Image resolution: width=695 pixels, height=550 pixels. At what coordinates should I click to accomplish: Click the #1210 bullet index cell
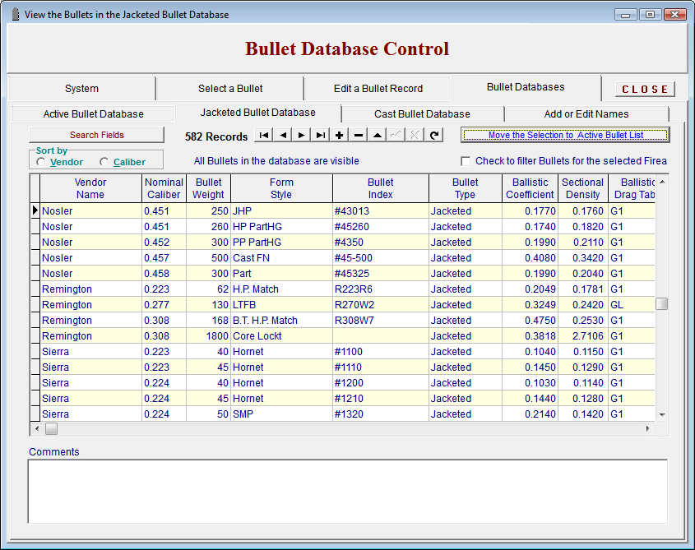point(380,399)
